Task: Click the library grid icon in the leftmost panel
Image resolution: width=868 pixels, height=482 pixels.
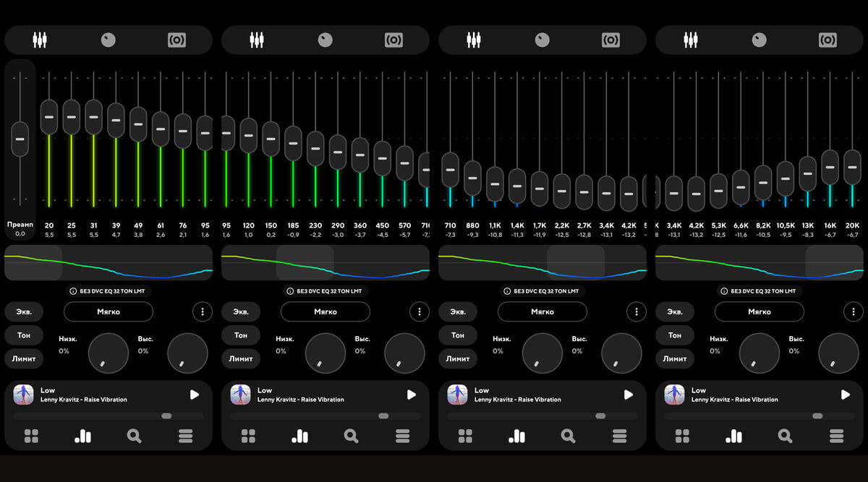Action: (x=31, y=436)
